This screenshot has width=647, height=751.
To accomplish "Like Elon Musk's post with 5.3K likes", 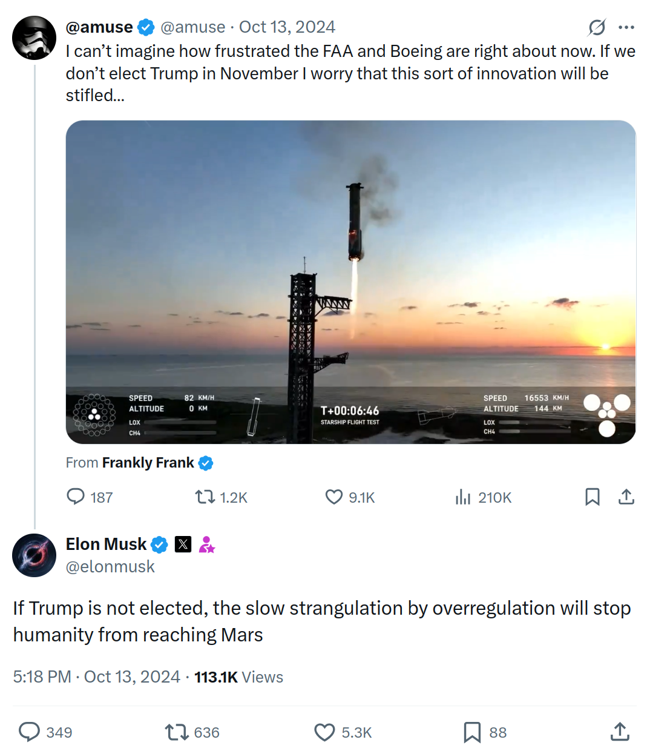I will click(x=343, y=732).
